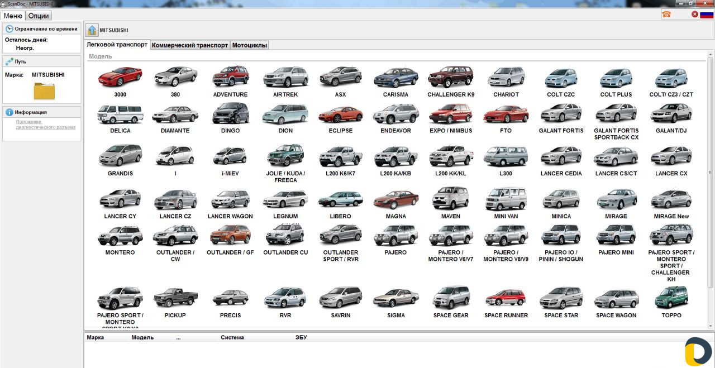Select the SPACE RUNNER red car
This screenshot has width=715, height=368.
[x=506, y=298]
